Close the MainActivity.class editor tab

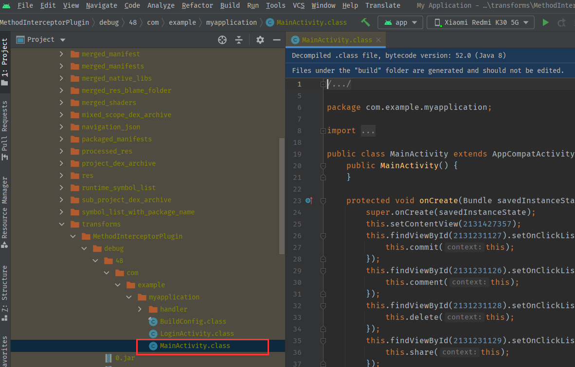pyautogui.click(x=378, y=40)
